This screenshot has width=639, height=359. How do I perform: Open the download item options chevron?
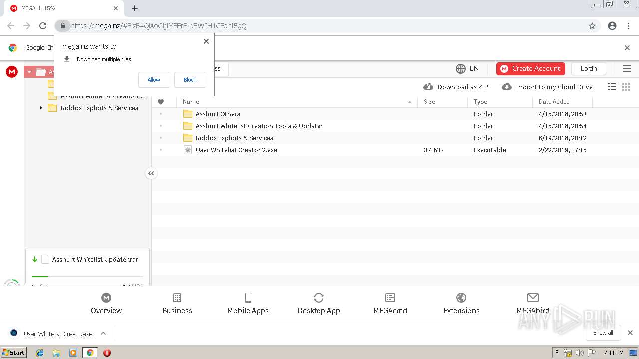click(103, 333)
